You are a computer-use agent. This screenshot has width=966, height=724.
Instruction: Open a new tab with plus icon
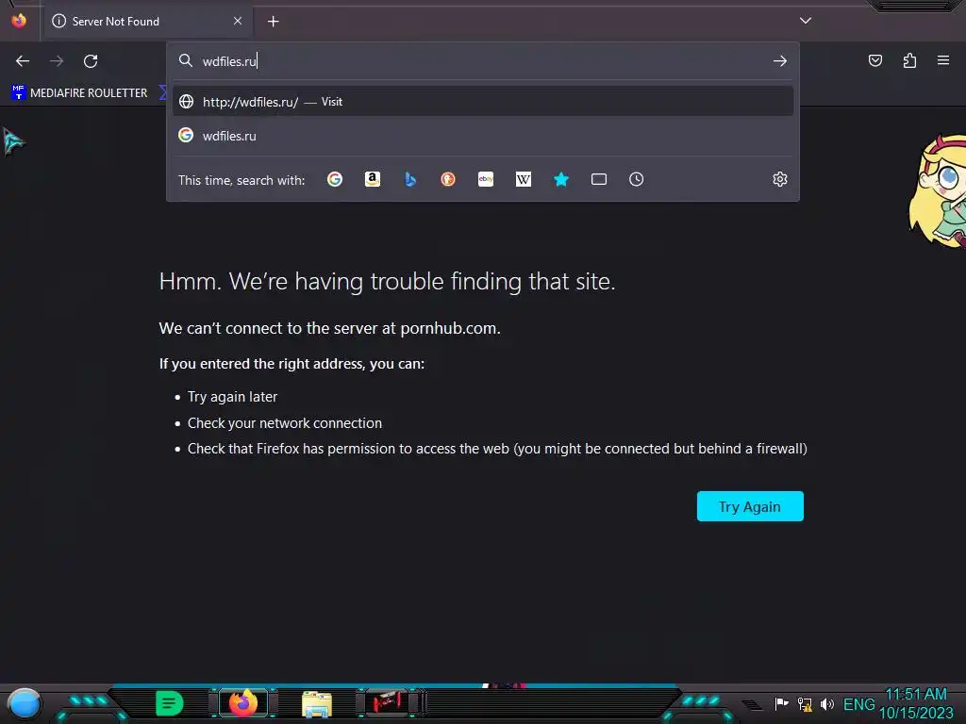(x=273, y=22)
